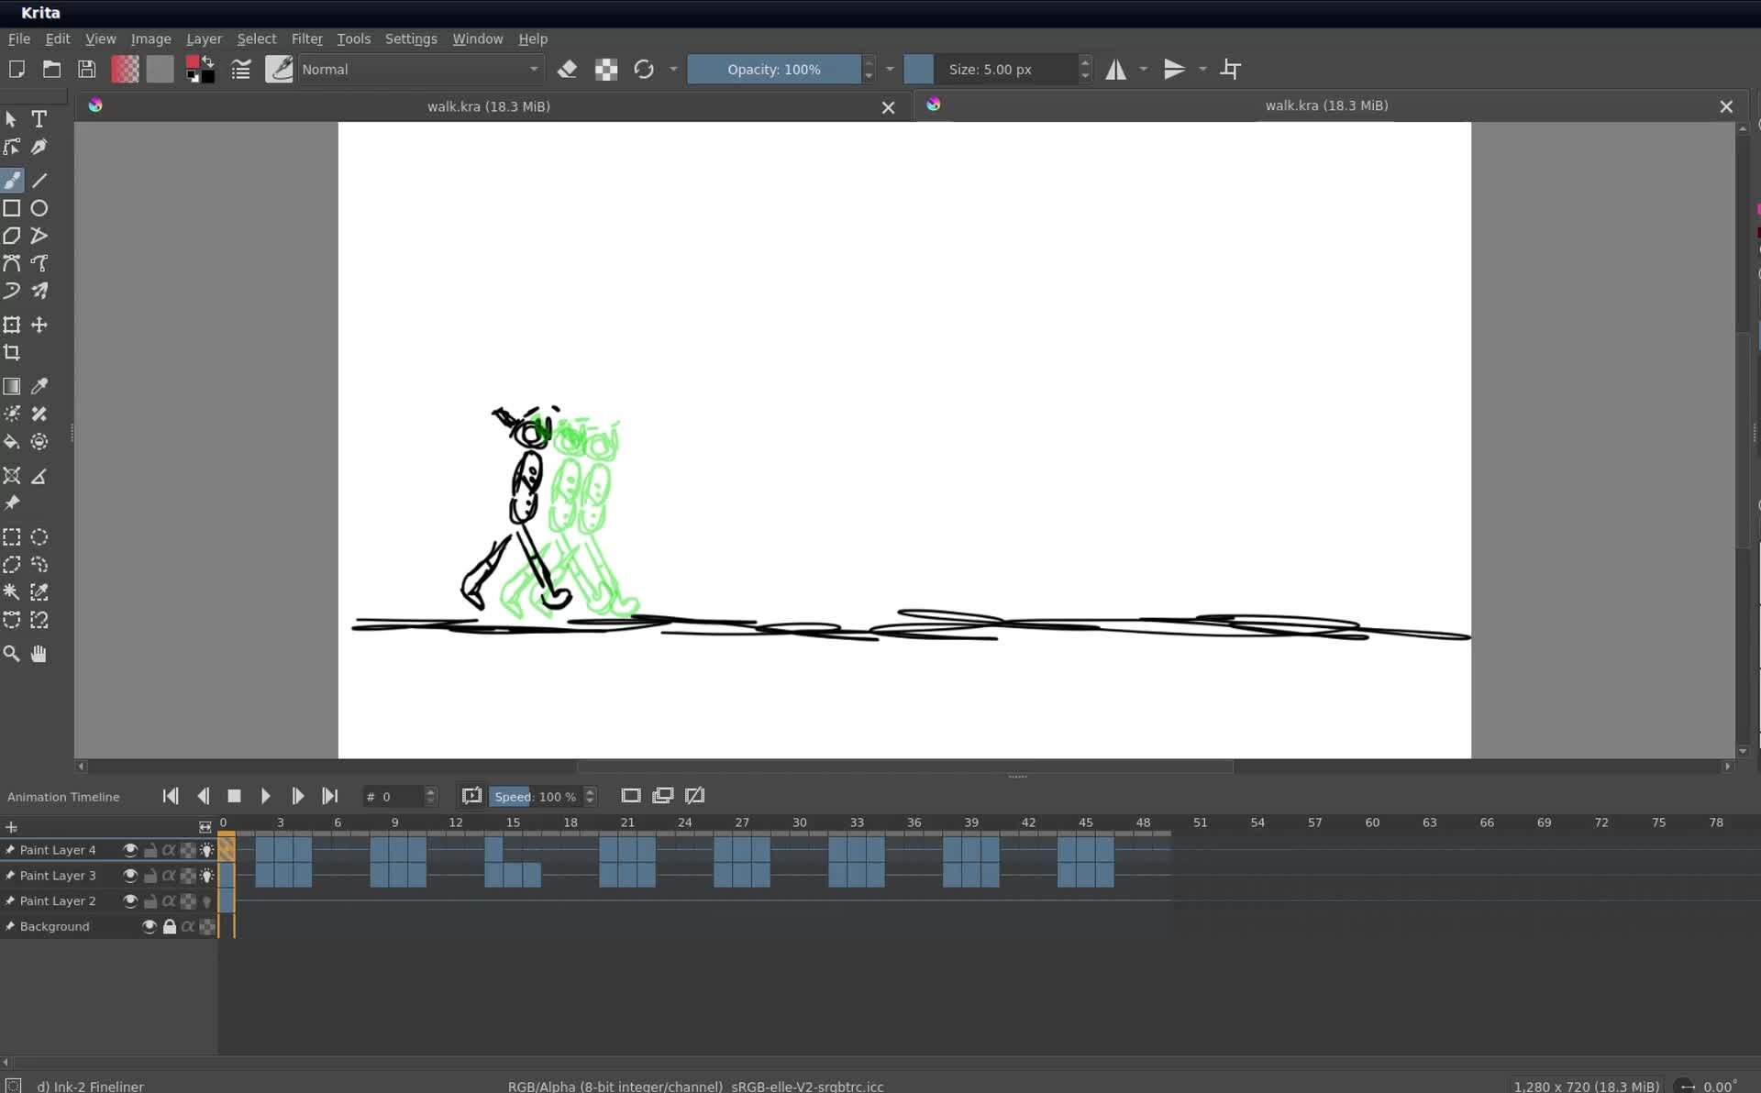1761x1093 pixels.
Task: Open timeline layer add menu plus
Action: 11,827
